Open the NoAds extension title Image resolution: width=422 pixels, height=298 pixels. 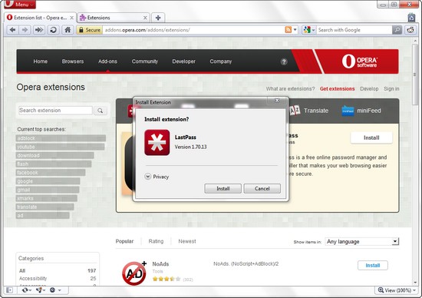(160, 263)
